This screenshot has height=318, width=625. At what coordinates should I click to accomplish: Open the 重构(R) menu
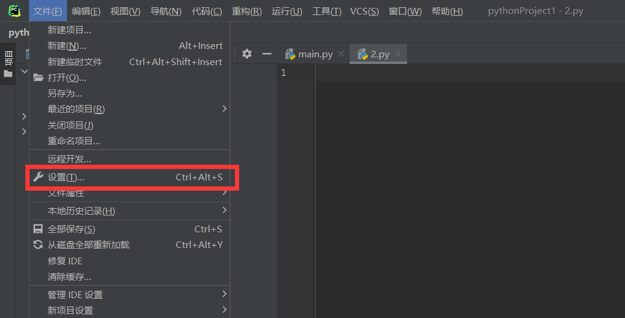[247, 11]
